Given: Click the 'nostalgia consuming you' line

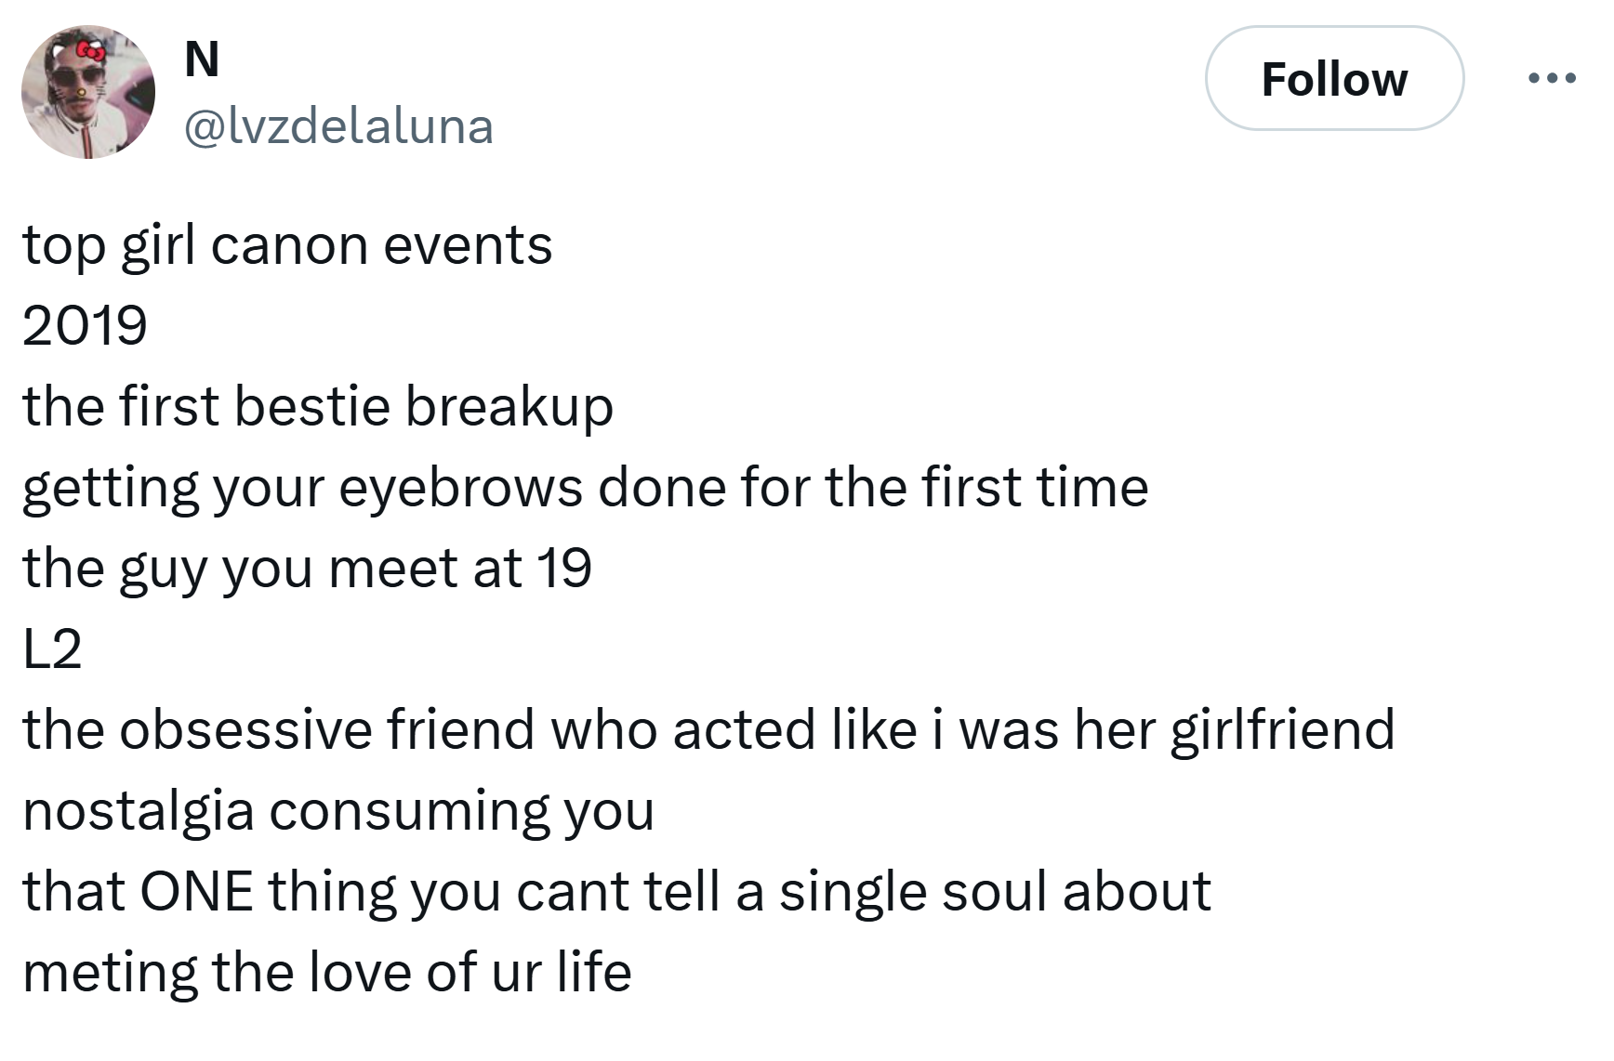Looking at the screenshot, I should coord(338,812).
